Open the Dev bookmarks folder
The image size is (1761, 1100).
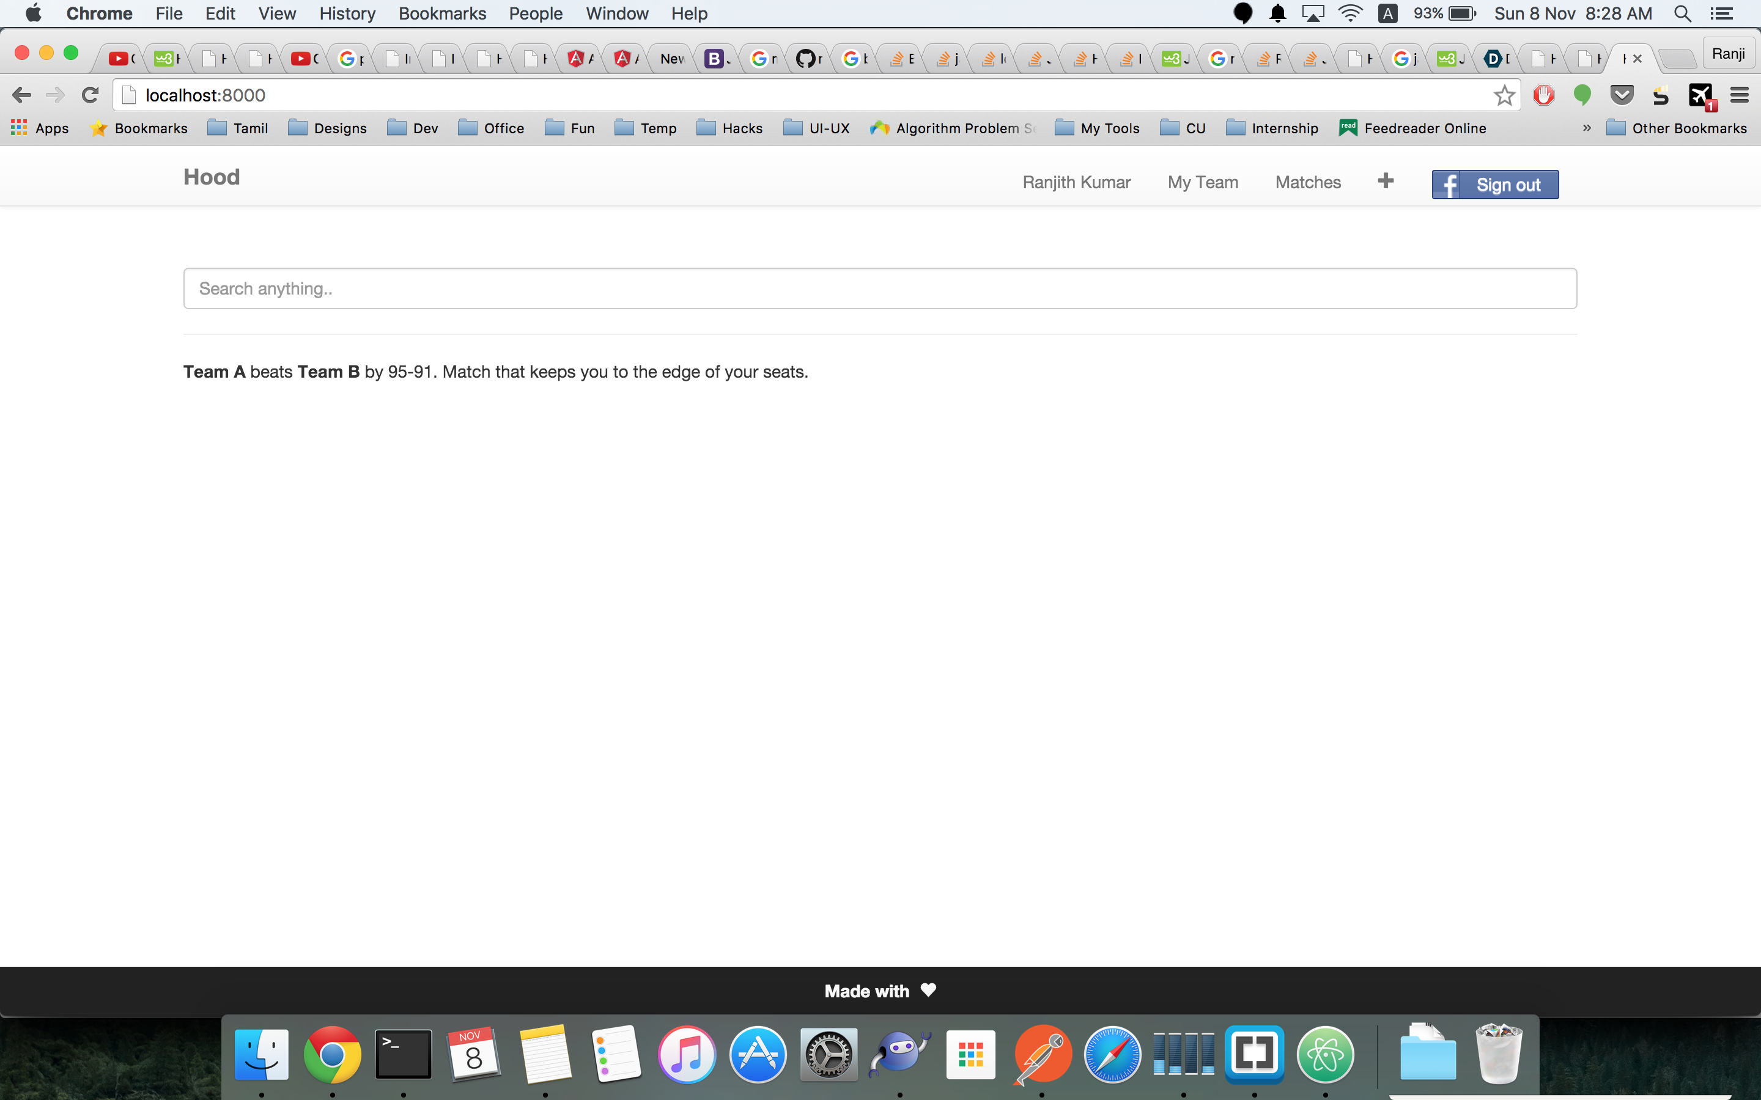tap(413, 128)
